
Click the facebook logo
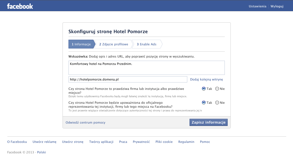coord(20,6)
